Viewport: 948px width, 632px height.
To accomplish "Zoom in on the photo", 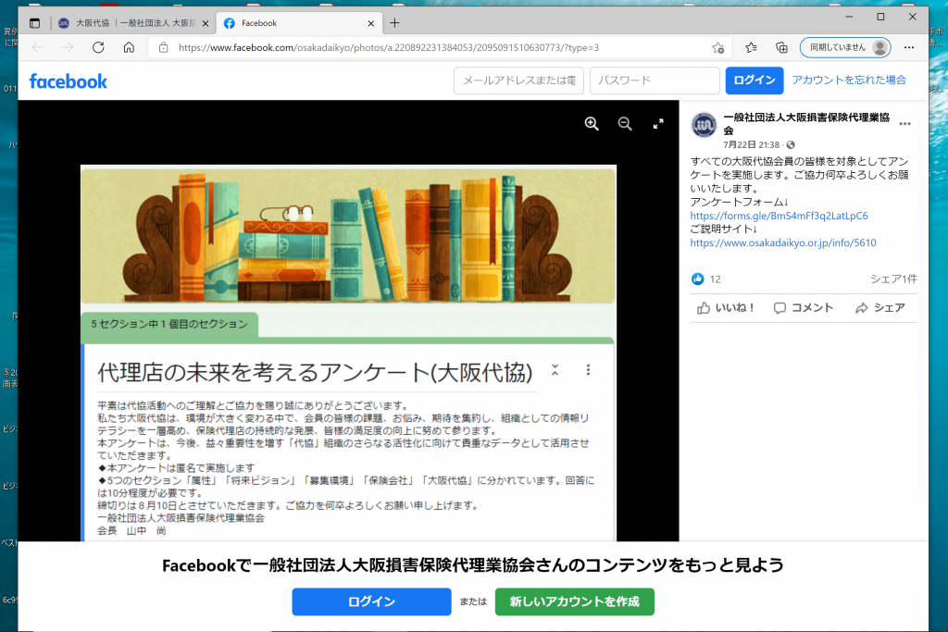I will (x=592, y=124).
